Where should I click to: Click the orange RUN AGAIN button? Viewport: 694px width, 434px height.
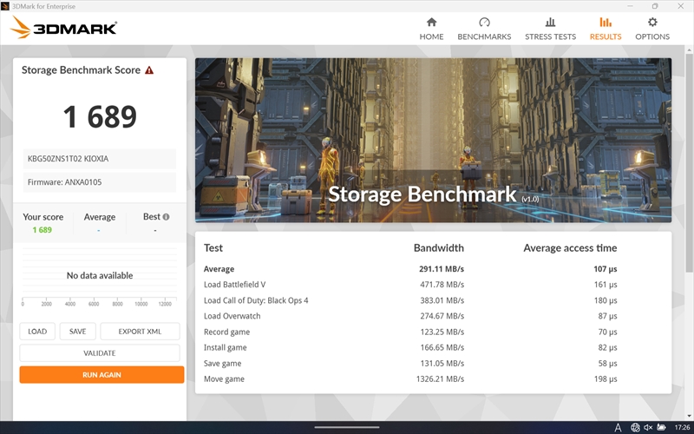click(101, 375)
